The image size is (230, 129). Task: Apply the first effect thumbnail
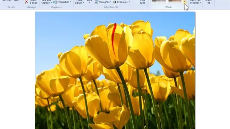click(x=158, y=1)
